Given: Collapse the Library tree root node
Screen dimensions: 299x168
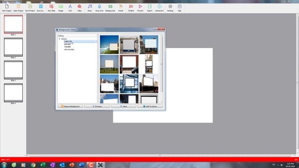Looking at the screenshot, I should click(59, 39).
